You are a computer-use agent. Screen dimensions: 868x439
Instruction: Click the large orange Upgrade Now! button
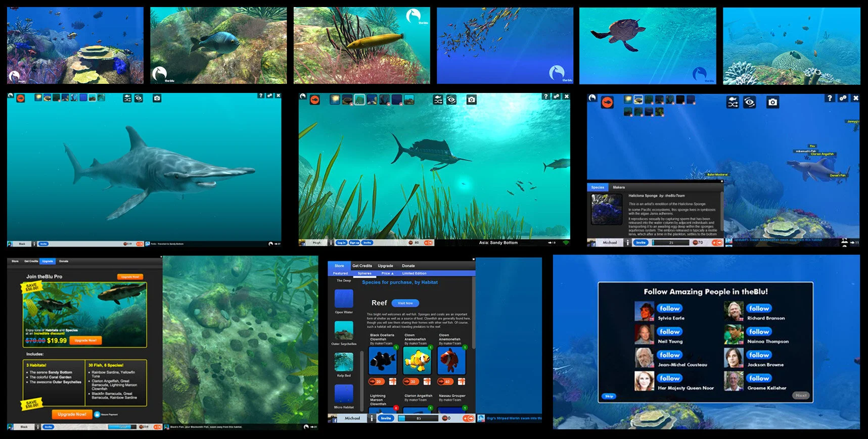[72, 414]
